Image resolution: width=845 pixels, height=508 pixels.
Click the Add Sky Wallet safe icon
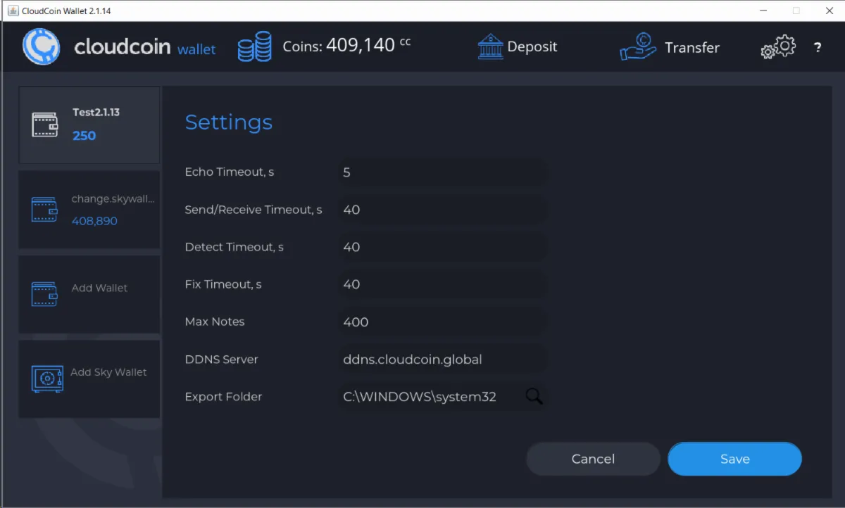[x=47, y=379]
